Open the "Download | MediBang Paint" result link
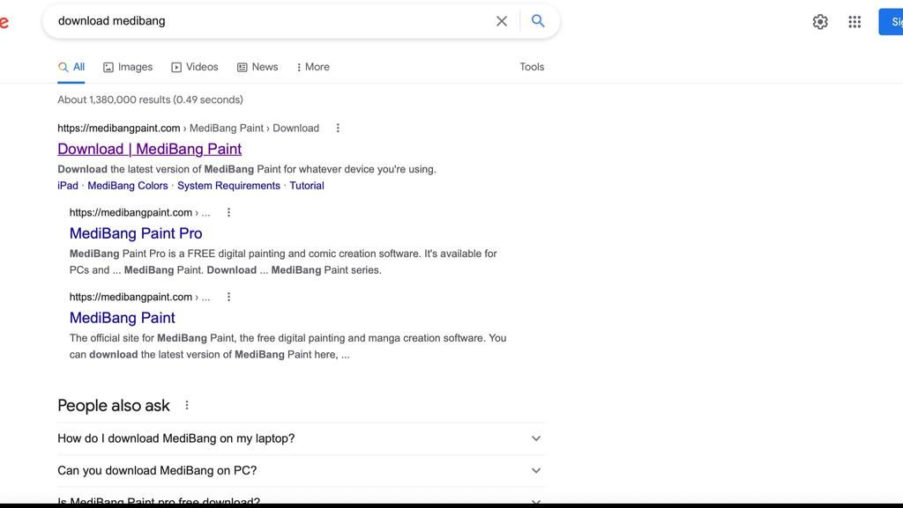This screenshot has width=903, height=508. [149, 149]
